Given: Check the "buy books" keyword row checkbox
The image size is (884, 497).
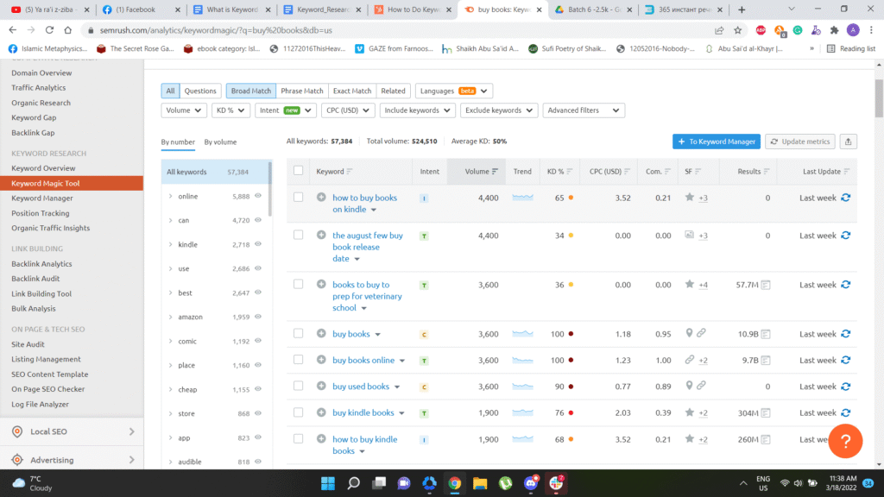Looking at the screenshot, I should pos(298,333).
